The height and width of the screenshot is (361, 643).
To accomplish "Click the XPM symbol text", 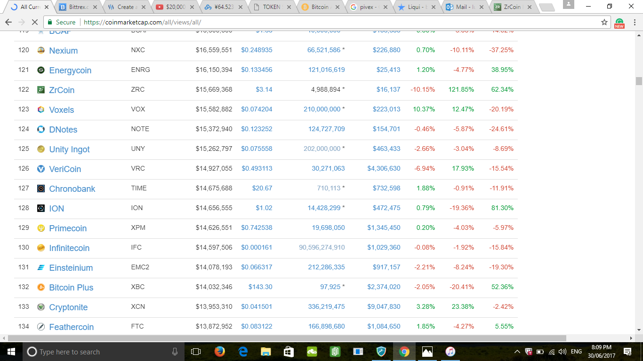I will (138, 228).
